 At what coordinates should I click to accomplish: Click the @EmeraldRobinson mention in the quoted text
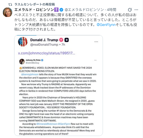[x=47, y=124]
